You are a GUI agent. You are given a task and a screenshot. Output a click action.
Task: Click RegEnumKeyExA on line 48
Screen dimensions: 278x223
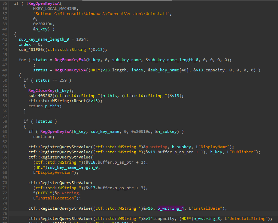(x=70, y=70)
